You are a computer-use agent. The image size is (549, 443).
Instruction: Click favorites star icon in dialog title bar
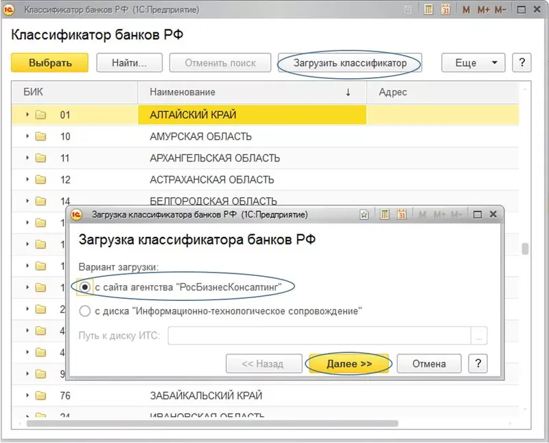(x=364, y=214)
